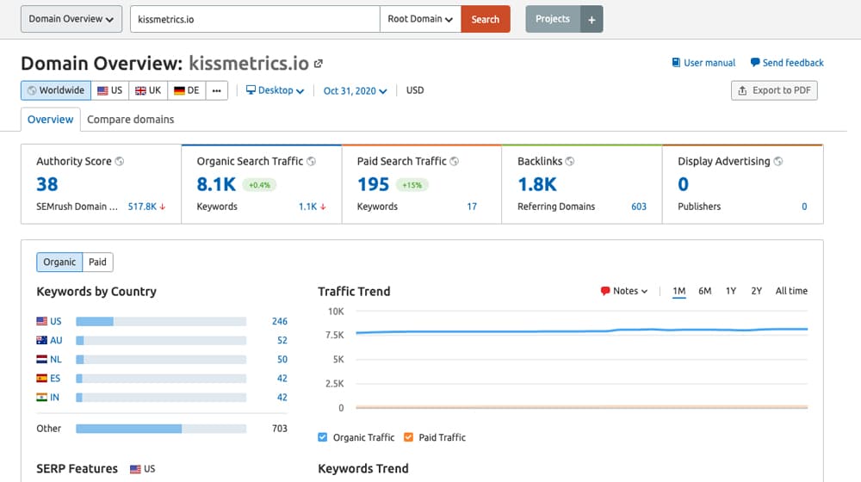This screenshot has height=482, width=861.
Task: Click the US keywords bar in Keywords by Country
Action: (161, 321)
